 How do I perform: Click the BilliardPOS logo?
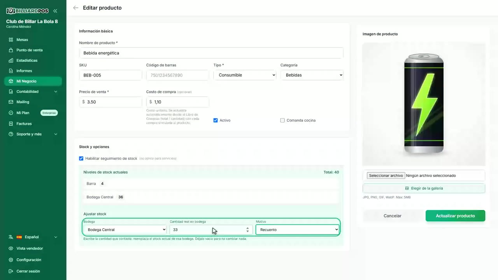pos(27,11)
